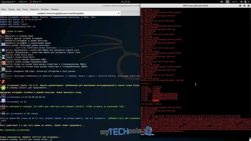Image resolution: width=251 pixels, height=141 pixels.
Task: Click option 'Поиск целей (необходим режим монитора)'
Action: point(27,45)
